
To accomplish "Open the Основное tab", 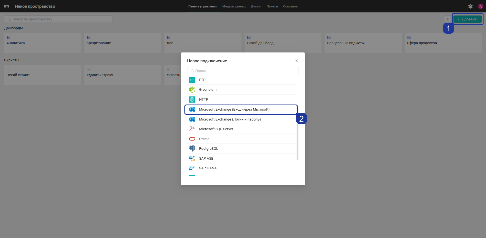I will (x=290, y=6).
